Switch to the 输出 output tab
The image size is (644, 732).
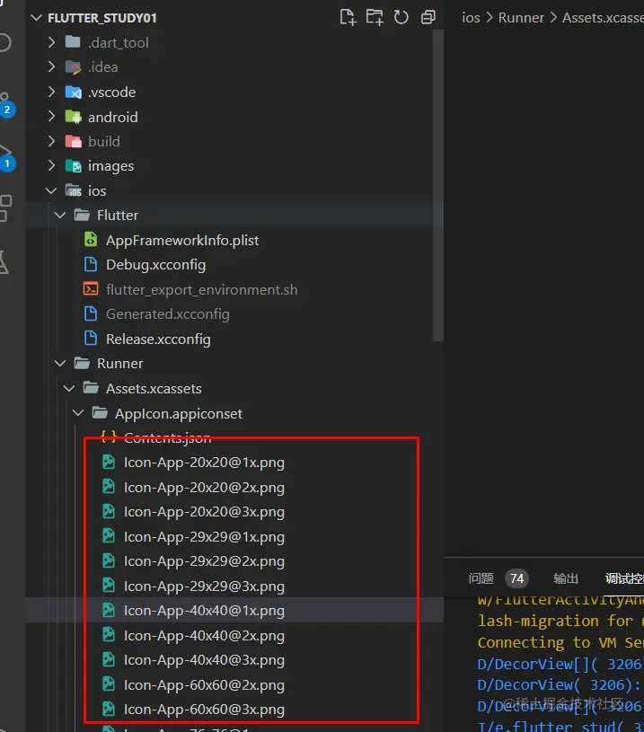pos(566,578)
